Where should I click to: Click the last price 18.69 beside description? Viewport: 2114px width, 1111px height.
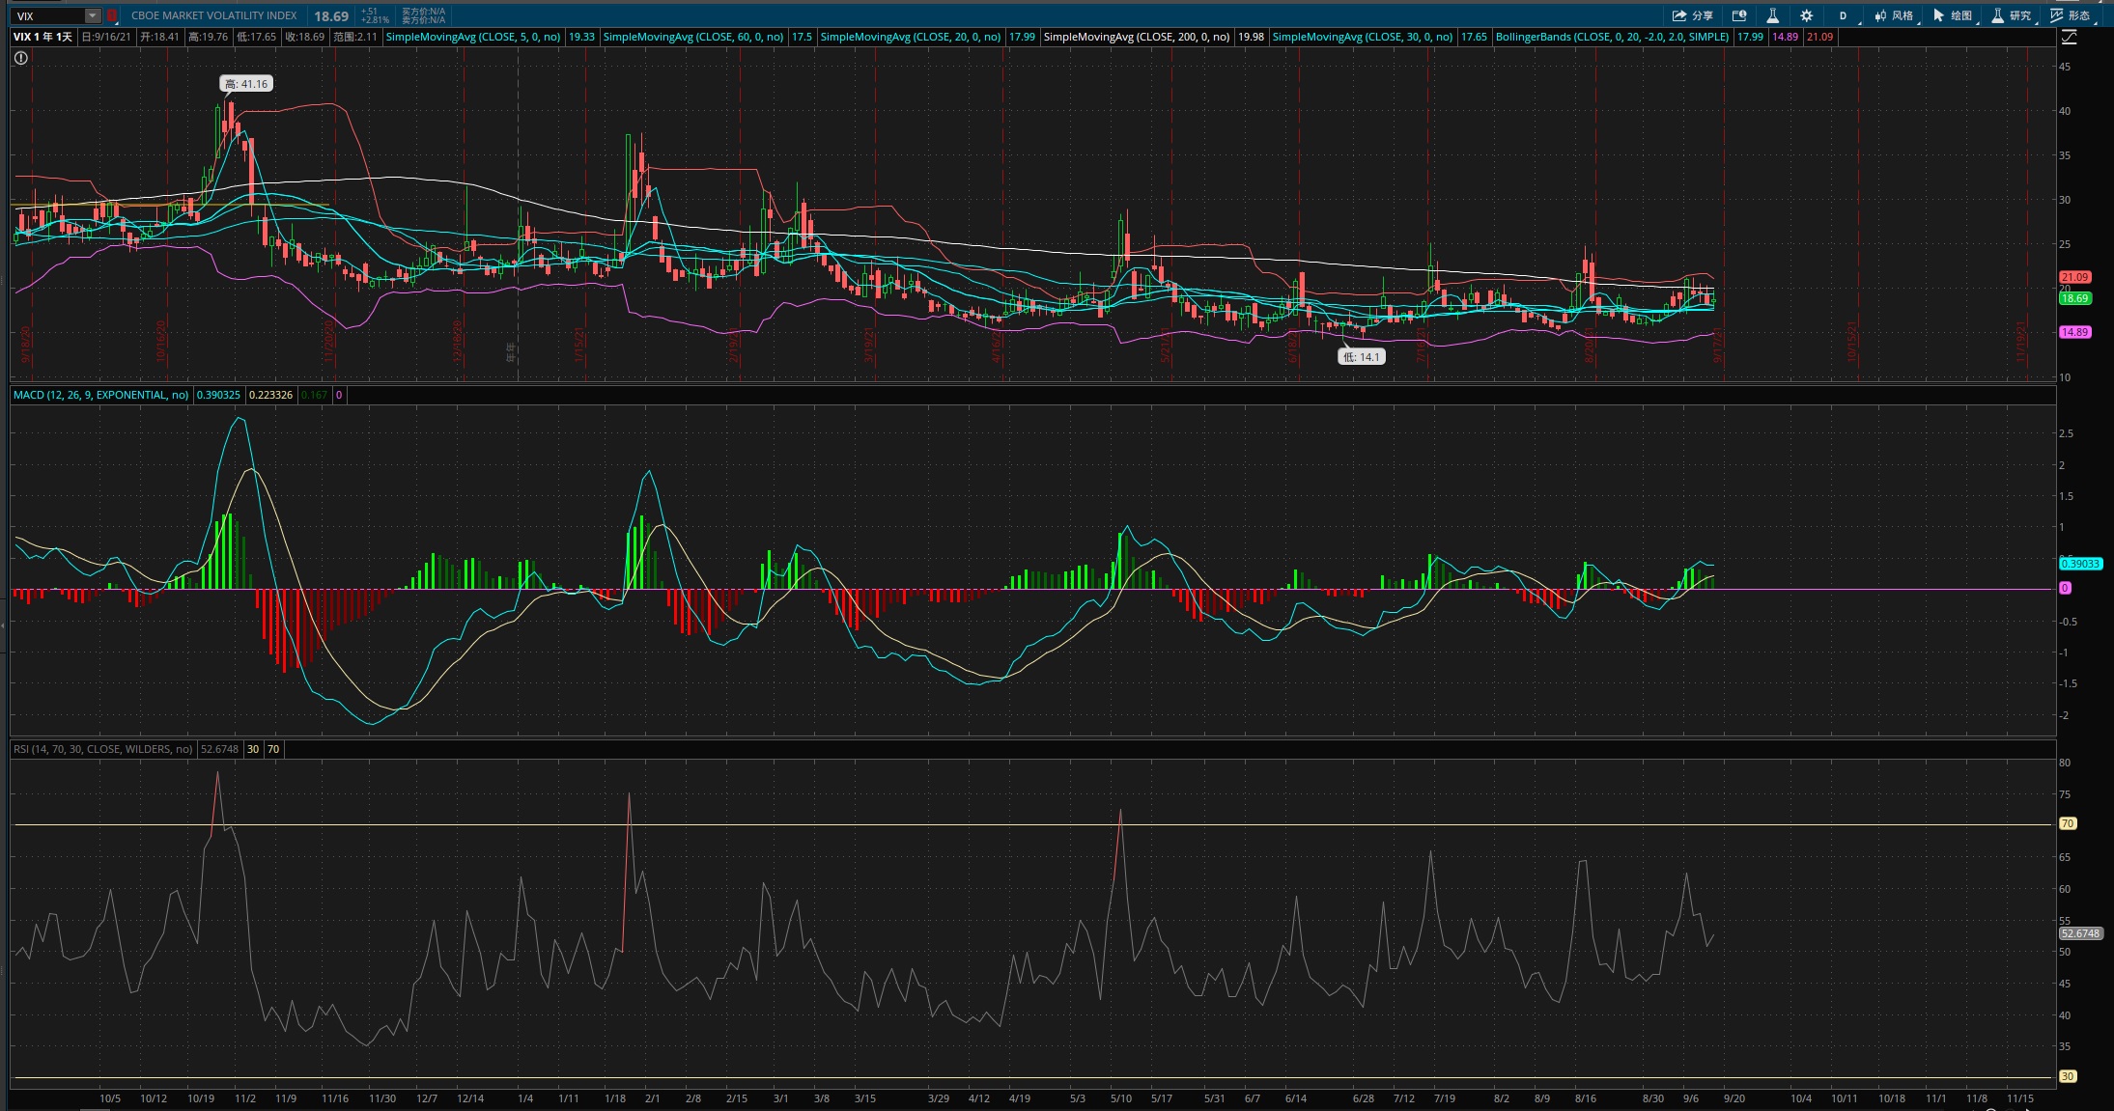[331, 16]
